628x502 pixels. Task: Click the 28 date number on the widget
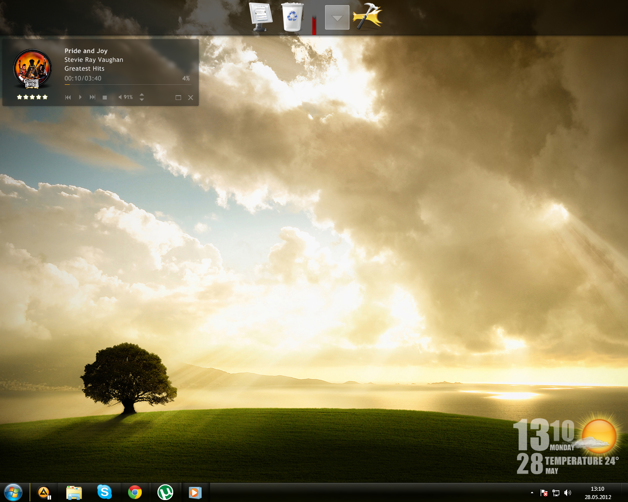pyautogui.click(x=530, y=464)
